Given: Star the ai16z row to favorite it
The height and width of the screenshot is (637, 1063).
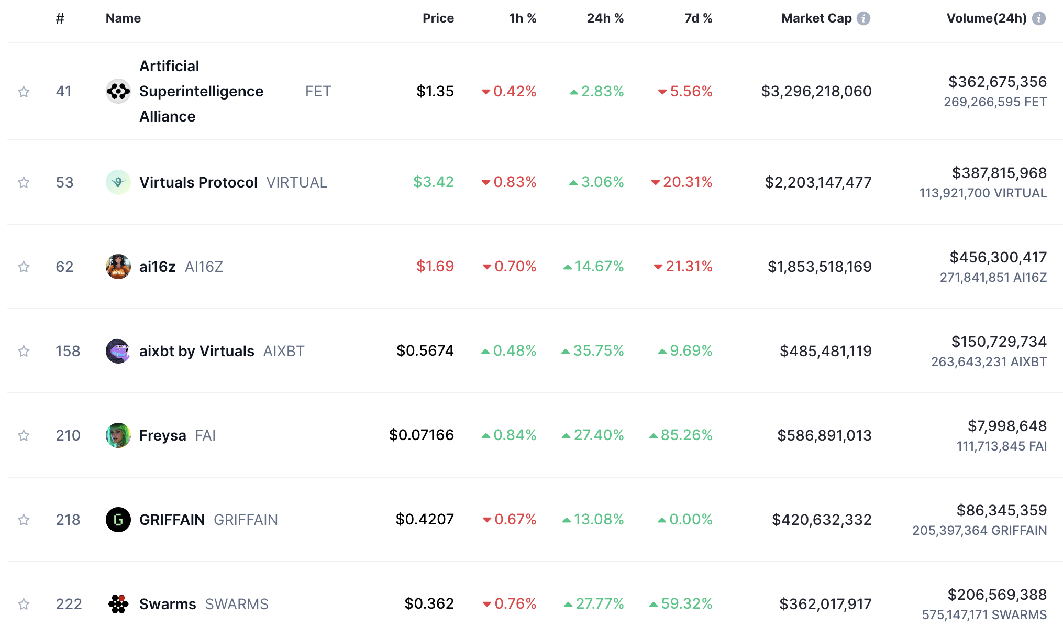Looking at the screenshot, I should pyautogui.click(x=24, y=266).
